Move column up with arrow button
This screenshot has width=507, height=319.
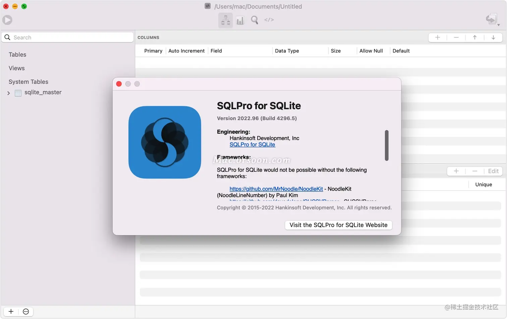(x=475, y=37)
